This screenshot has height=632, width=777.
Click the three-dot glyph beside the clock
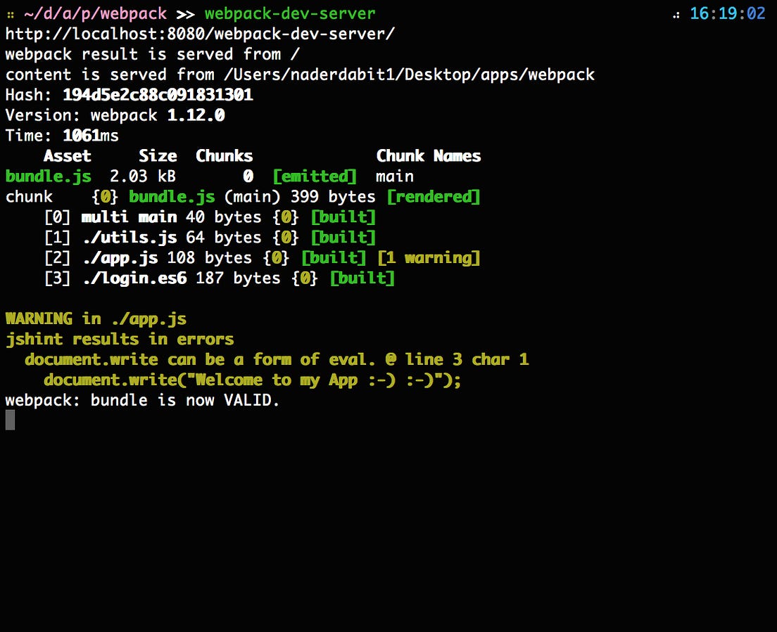coord(675,13)
